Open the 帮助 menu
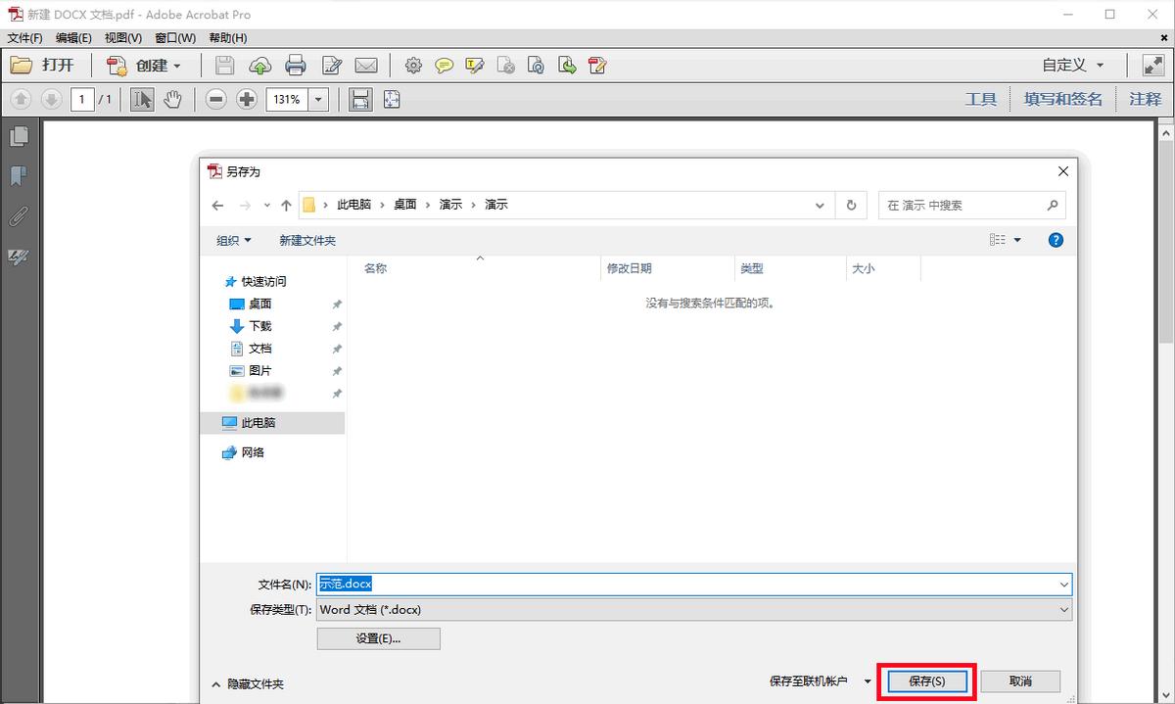Viewport: 1175px width, 704px height. click(x=224, y=38)
